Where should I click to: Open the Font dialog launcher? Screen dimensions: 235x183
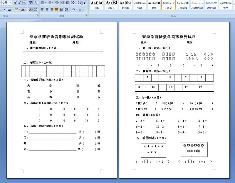coord(37,15)
